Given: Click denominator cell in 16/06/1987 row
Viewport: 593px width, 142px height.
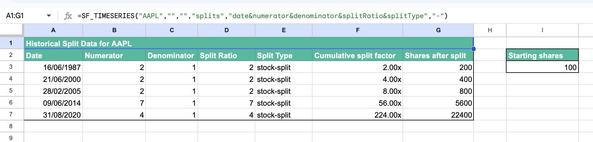Looking at the screenshot, I should [x=172, y=67].
